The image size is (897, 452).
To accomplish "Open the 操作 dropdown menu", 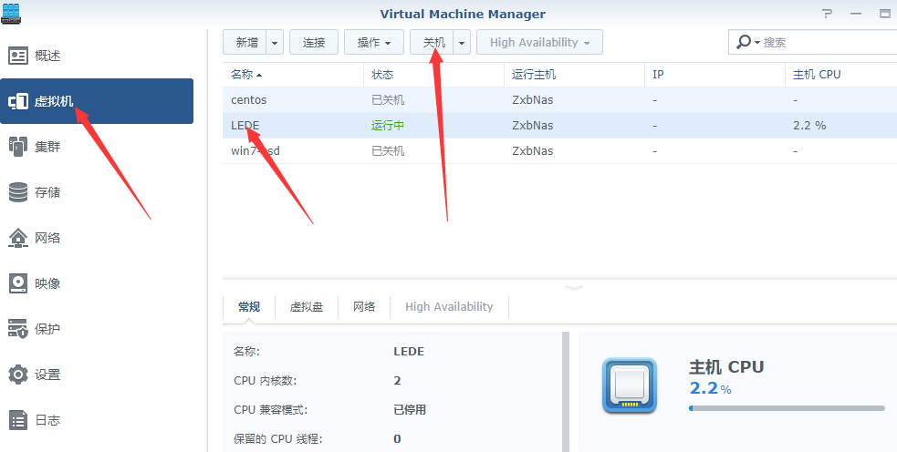I will click(x=374, y=42).
